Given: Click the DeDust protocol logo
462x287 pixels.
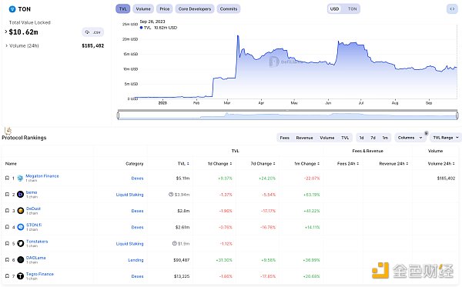Looking at the screenshot, I should [20, 211].
